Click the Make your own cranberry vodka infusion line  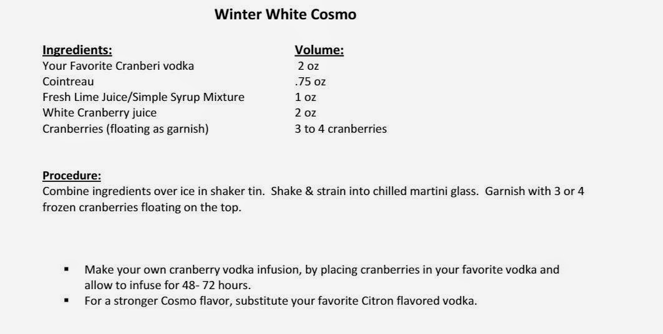(322, 270)
